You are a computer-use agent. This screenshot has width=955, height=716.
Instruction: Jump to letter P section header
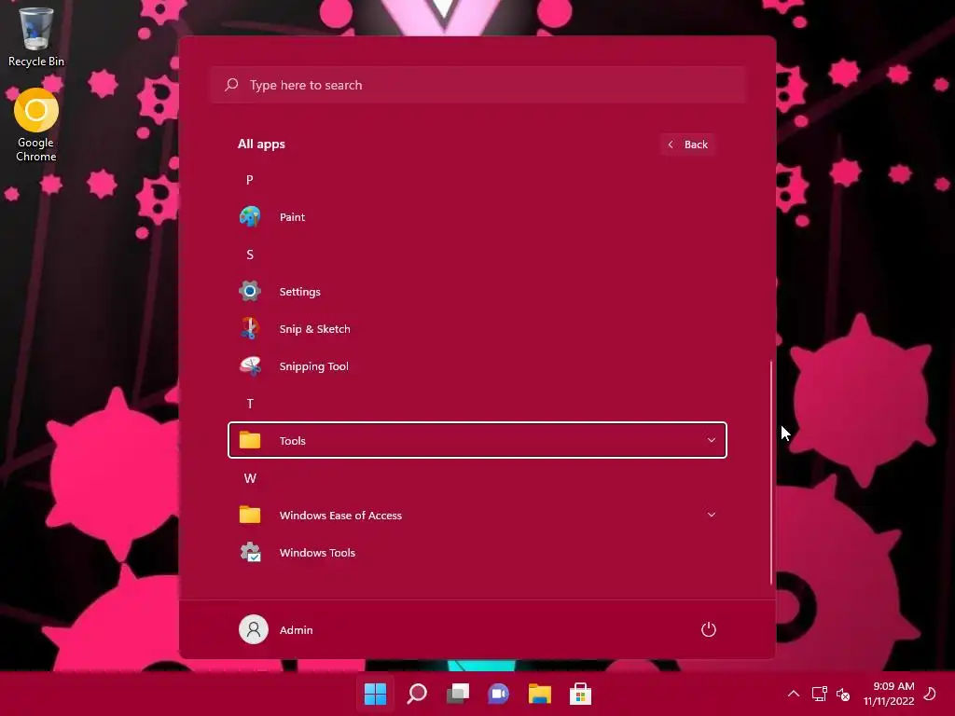[x=250, y=180]
